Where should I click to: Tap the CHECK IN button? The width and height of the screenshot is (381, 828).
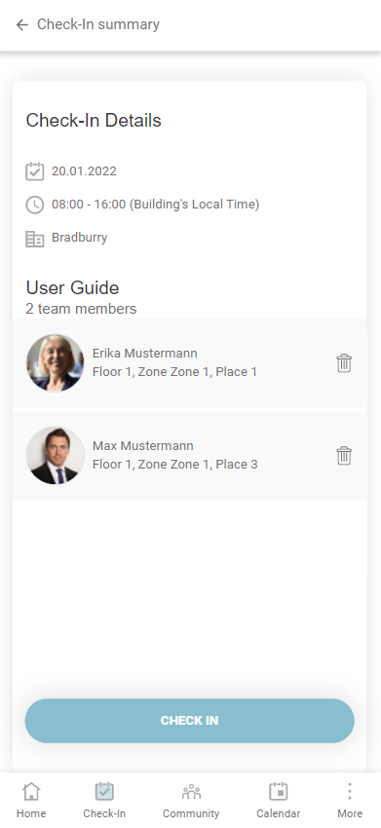pos(190,721)
